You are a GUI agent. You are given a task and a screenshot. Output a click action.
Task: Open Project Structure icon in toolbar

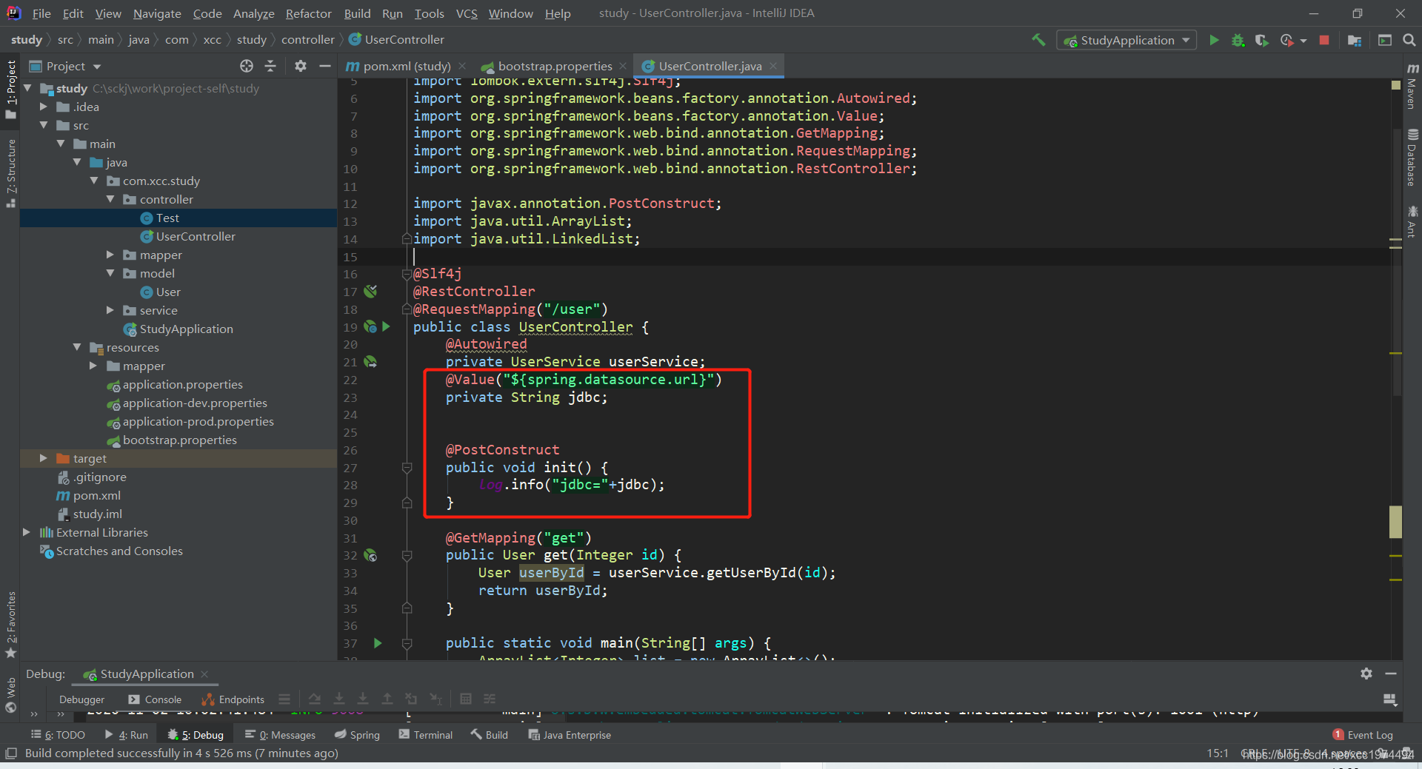(1355, 40)
